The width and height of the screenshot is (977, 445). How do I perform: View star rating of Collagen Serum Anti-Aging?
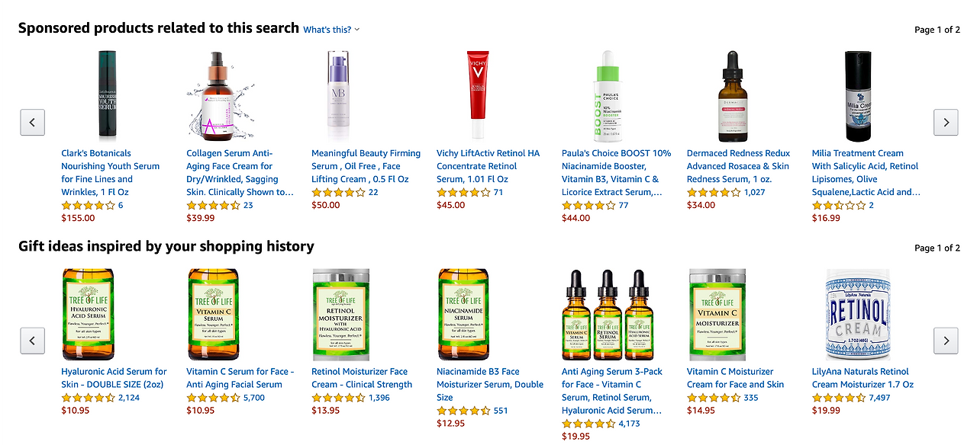tap(213, 205)
